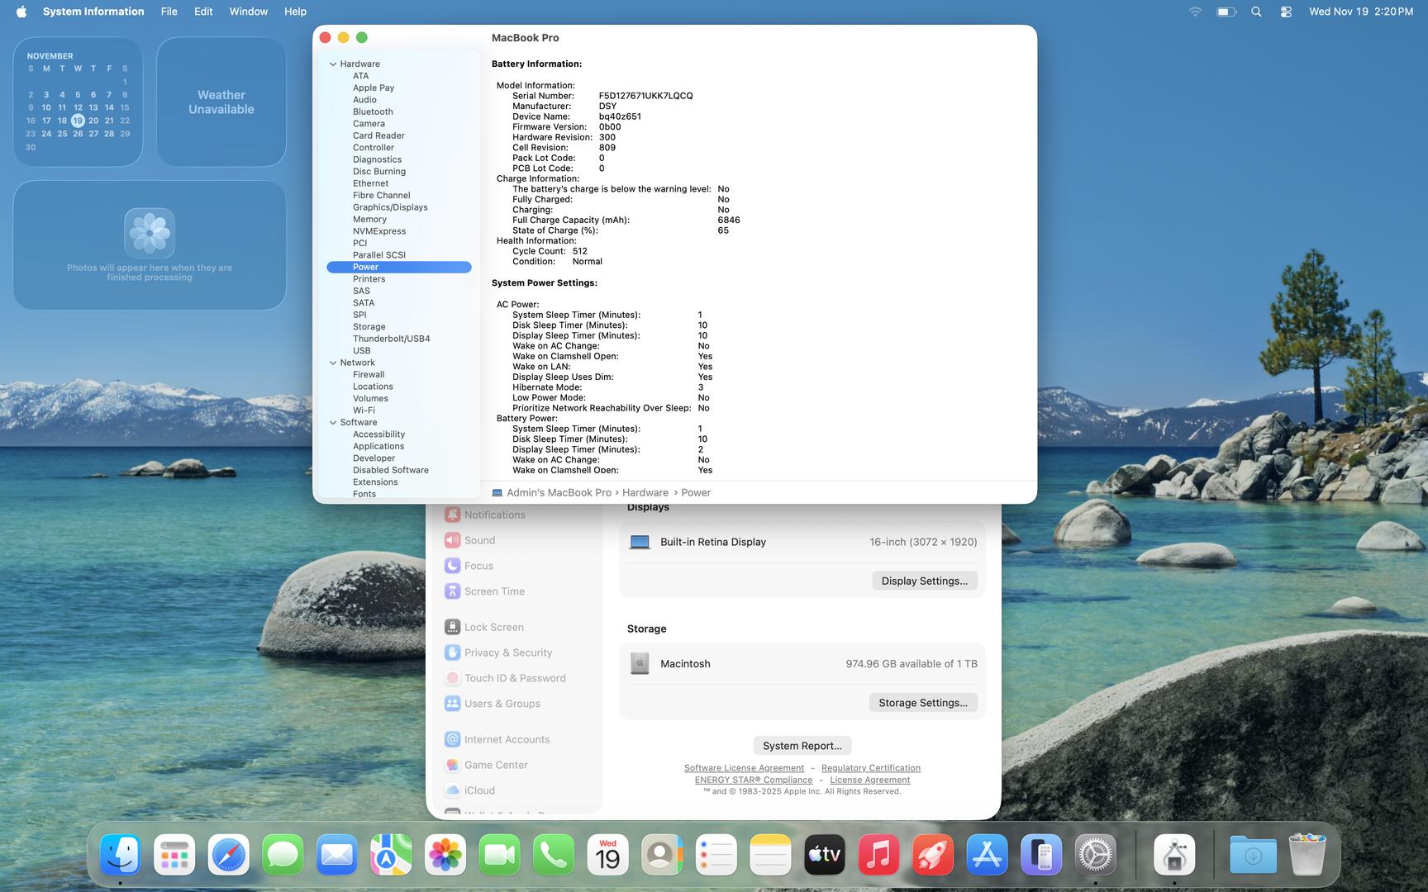Open Spotlight search magnifier in menu bar

click(1256, 12)
